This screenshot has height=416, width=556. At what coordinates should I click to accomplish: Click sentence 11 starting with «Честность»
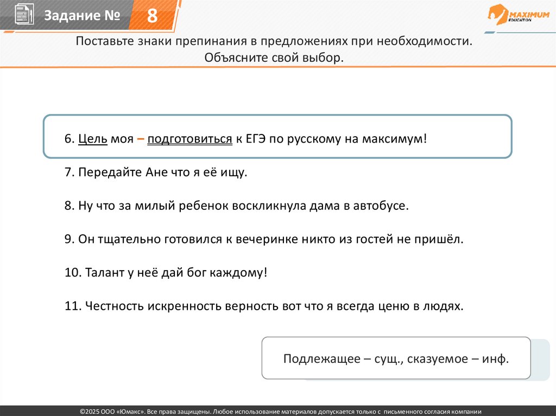[264, 306]
